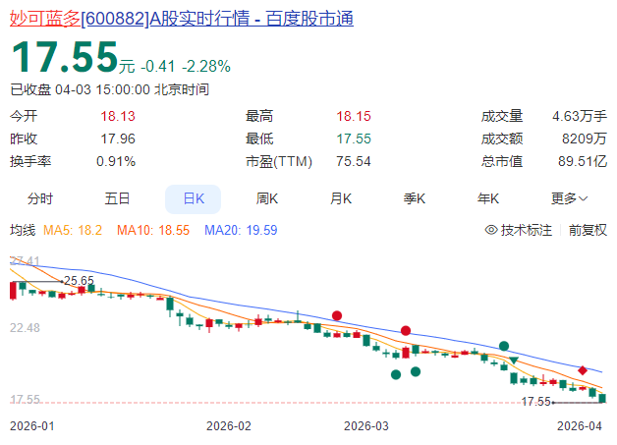Click the red diamond marker near 2026-04
The width and height of the screenshot is (617, 445).
click(x=583, y=370)
